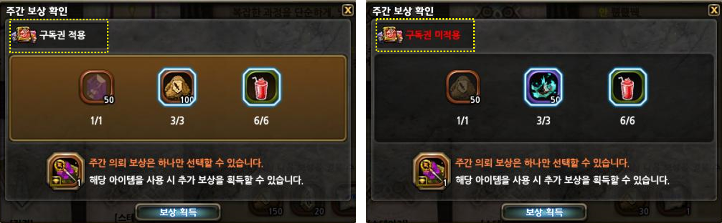Image resolution: width=722 pixels, height=223 pixels.
Task: Click the left window's 주간 보상 확인 title
Action: click(x=36, y=10)
